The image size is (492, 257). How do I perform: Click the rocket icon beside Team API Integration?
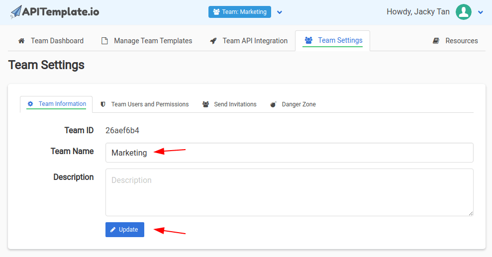tap(213, 41)
